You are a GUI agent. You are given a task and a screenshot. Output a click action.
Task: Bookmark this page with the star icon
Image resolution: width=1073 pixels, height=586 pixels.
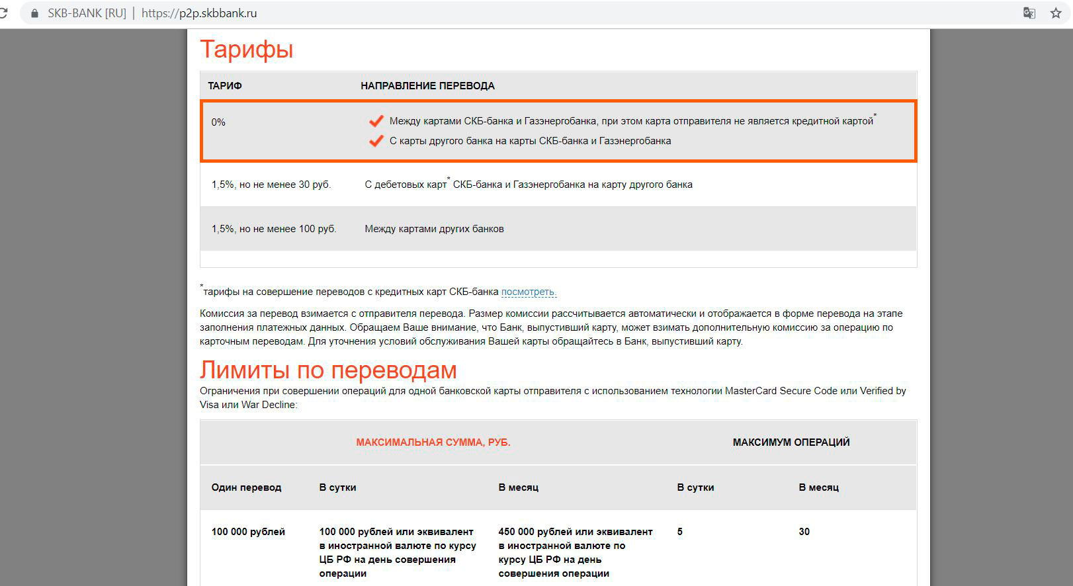pos(1056,13)
